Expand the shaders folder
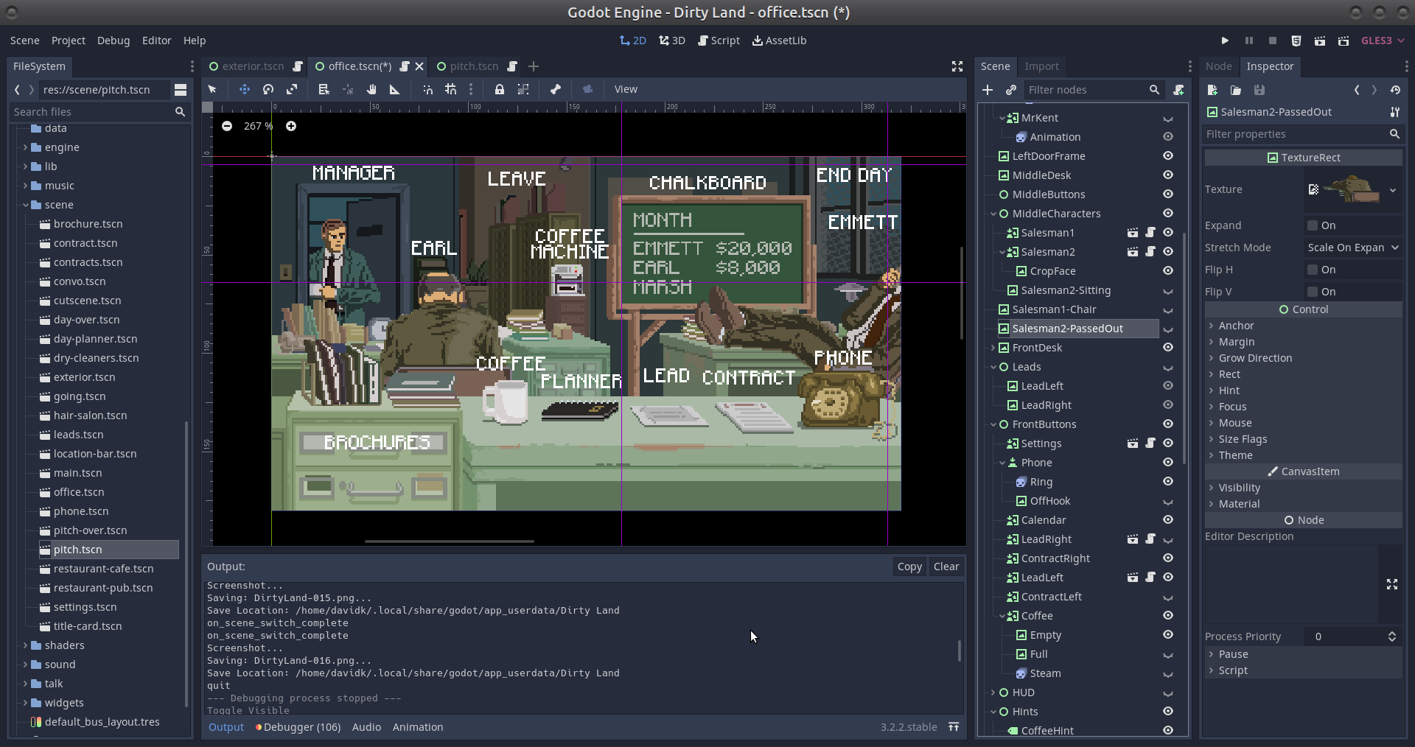The image size is (1415, 747). point(25,645)
